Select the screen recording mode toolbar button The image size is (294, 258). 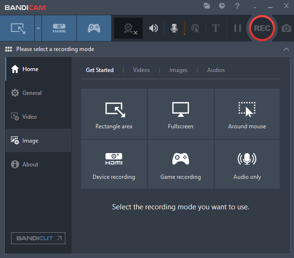coord(17,28)
